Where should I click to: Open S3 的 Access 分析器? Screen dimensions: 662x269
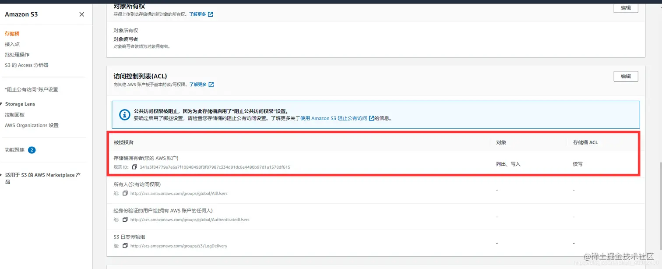27,65
